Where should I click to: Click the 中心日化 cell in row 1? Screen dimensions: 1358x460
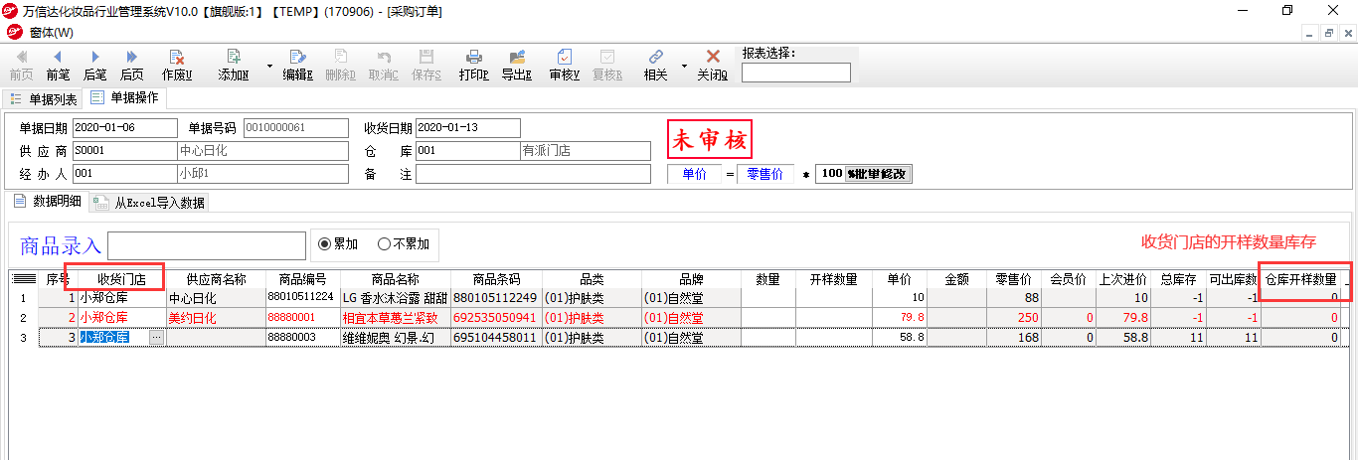(216, 298)
